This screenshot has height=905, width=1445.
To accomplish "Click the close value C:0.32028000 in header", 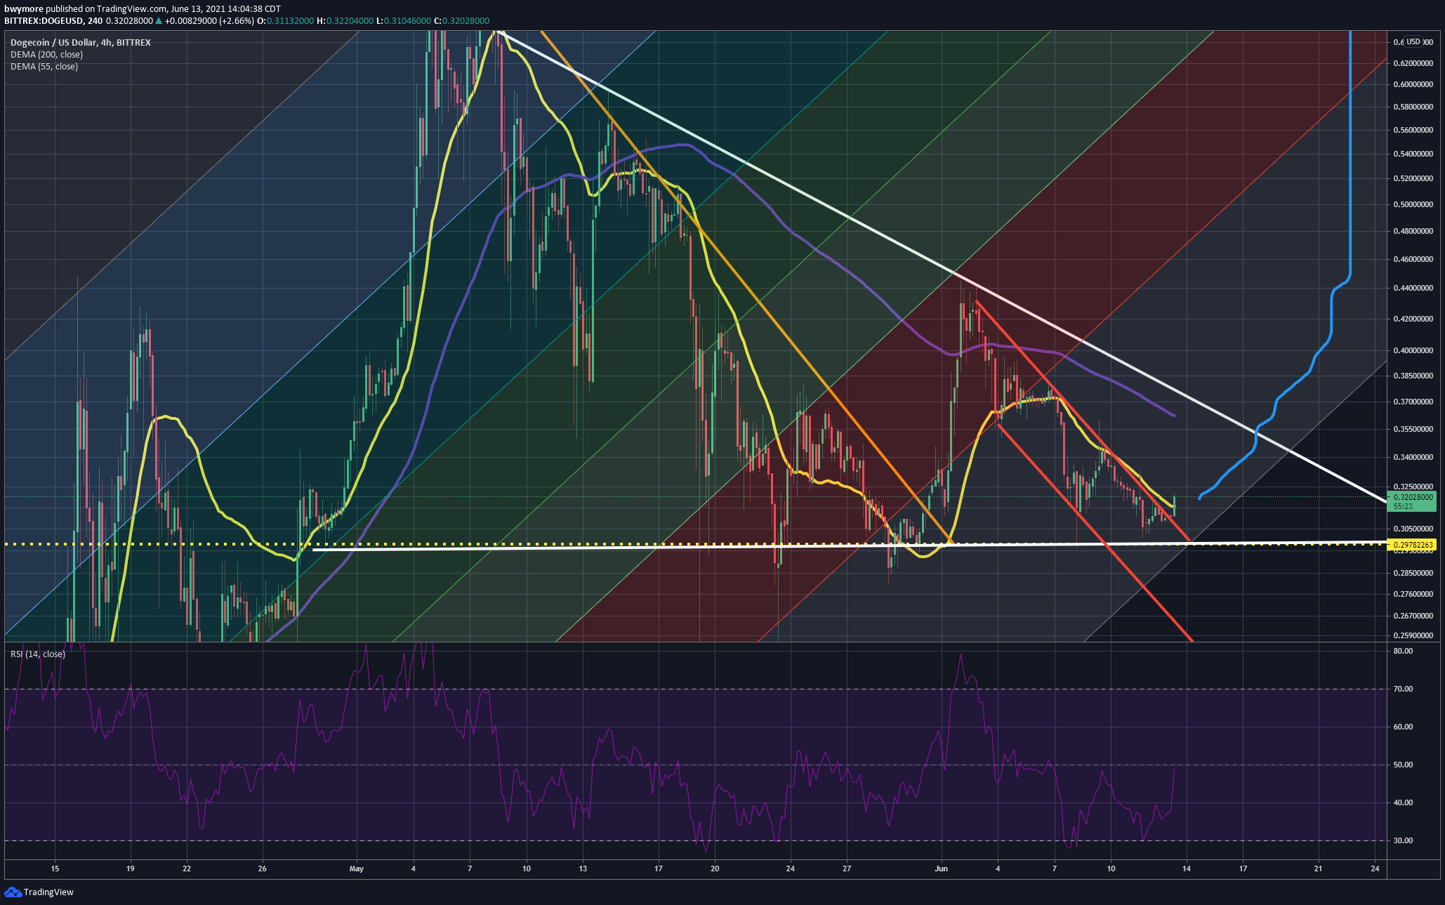I will (x=462, y=21).
